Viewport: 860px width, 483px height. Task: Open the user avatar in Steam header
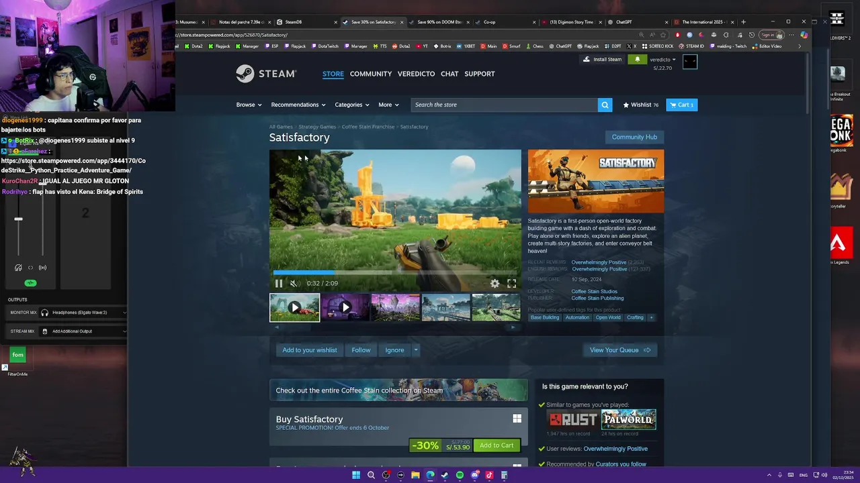pyautogui.click(x=690, y=62)
